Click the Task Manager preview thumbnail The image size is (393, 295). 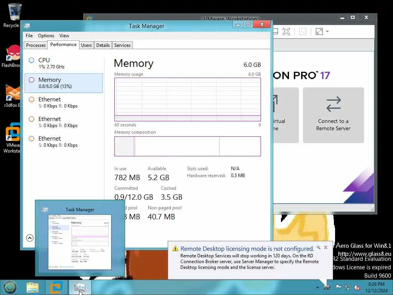click(80, 242)
